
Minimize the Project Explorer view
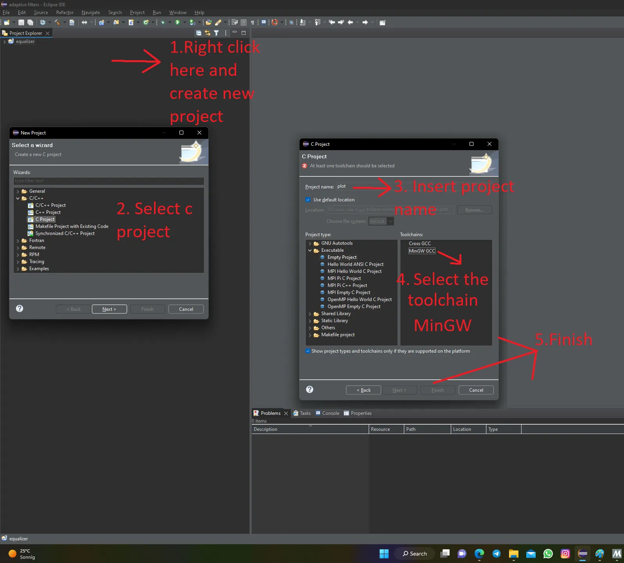pos(235,32)
